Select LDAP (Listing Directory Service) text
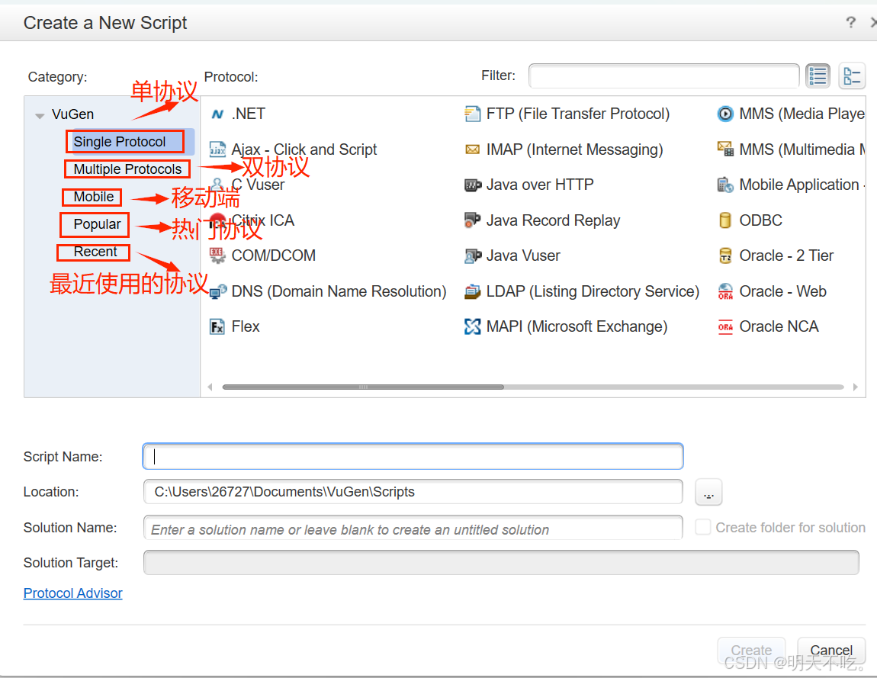 tap(593, 291)
